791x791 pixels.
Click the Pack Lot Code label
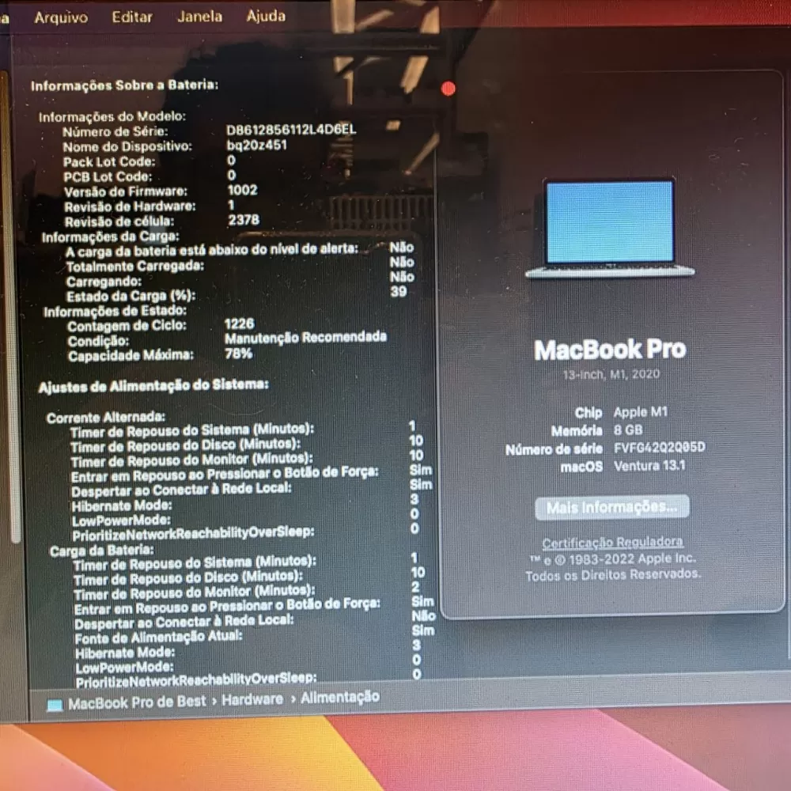109,162
